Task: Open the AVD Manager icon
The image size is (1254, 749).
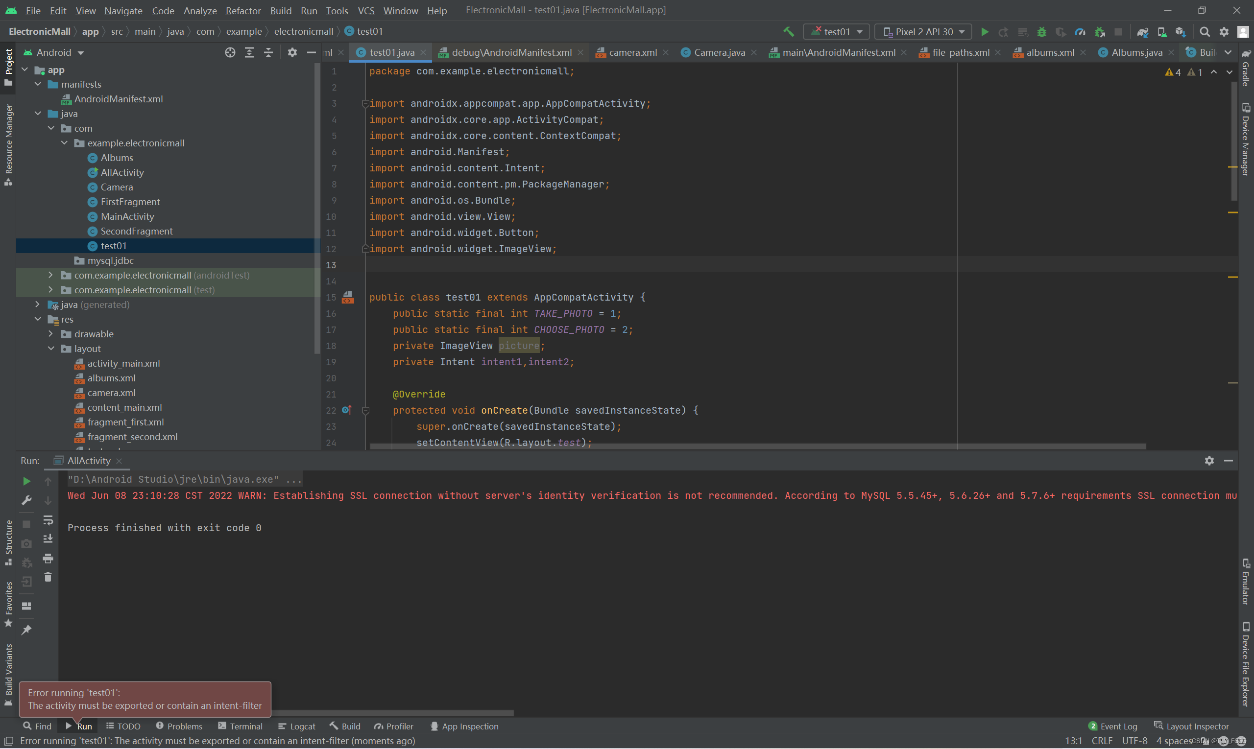Action: [1161, 32]
